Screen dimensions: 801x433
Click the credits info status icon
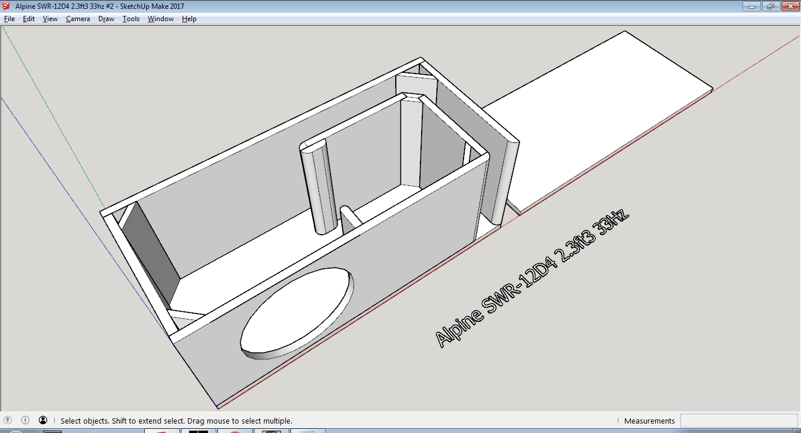[x=25, y=420]
